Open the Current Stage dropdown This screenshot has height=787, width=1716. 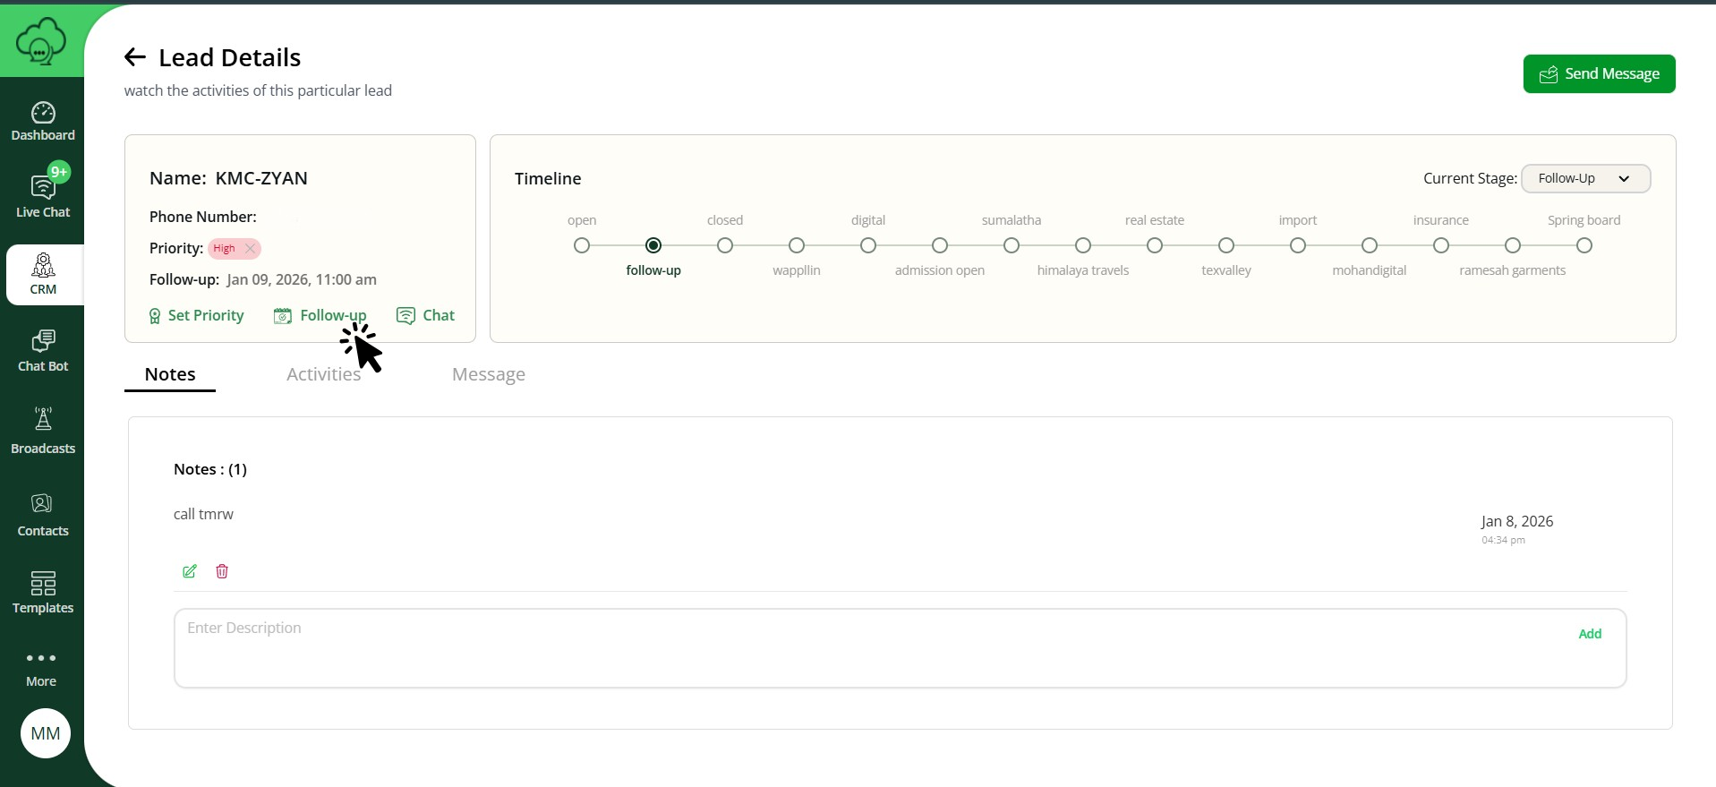(1585, 178)
